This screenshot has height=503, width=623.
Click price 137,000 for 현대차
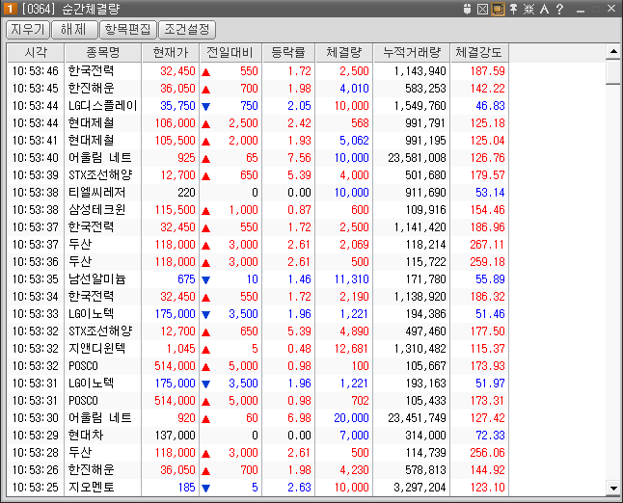pos(175,436)
